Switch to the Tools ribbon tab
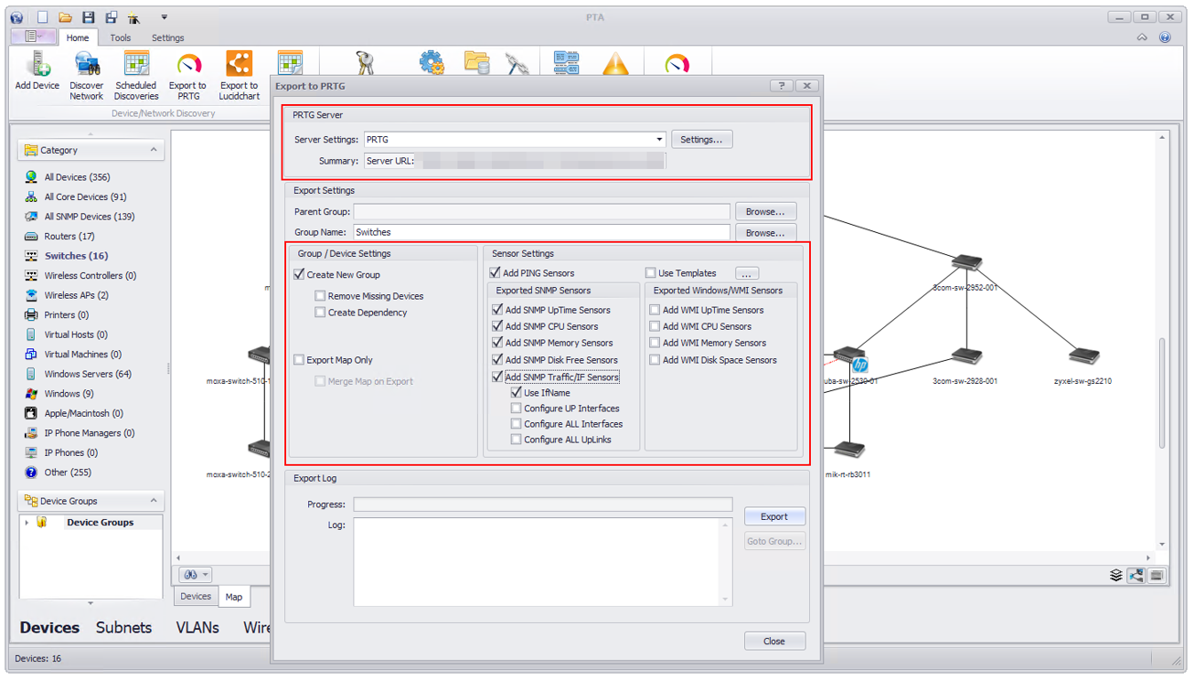The width and height of the screenshot is (1194, 679). [x=121, y=37]
